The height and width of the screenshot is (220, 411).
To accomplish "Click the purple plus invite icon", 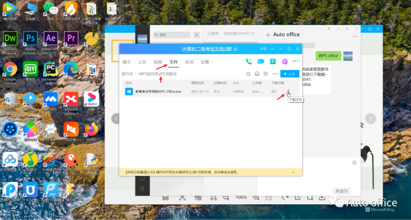I will tap(285, 61).
